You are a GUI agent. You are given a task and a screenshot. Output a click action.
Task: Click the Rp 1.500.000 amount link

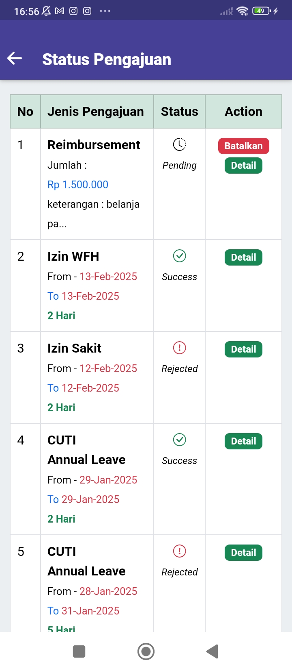78,185
